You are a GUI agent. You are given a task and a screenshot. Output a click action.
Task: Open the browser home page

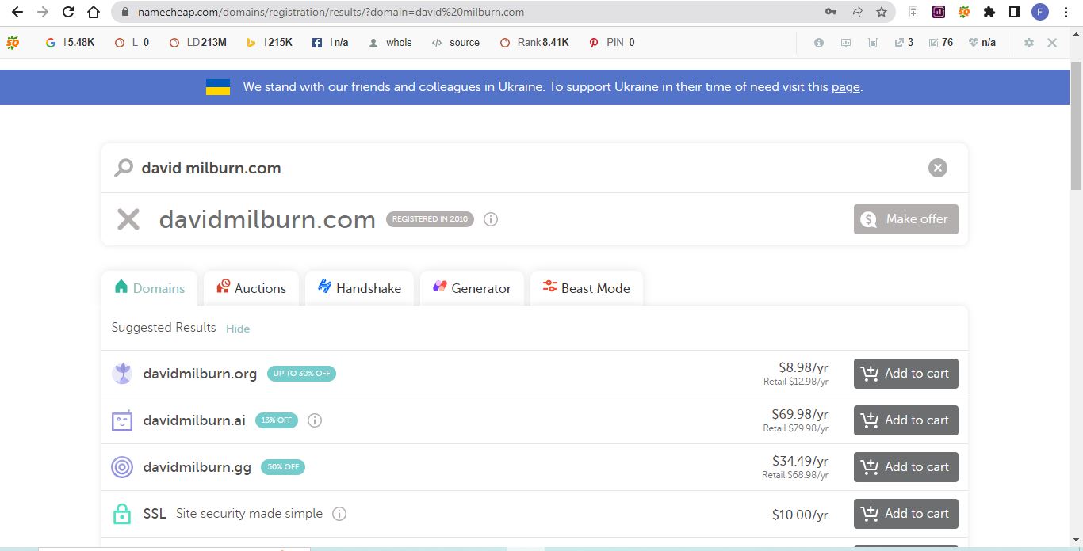coord(94,12)
